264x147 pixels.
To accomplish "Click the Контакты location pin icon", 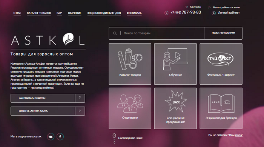I will coord(187,7).
